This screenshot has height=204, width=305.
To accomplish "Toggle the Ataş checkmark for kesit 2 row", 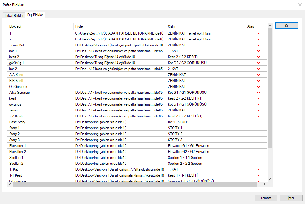I will point(258,57).
